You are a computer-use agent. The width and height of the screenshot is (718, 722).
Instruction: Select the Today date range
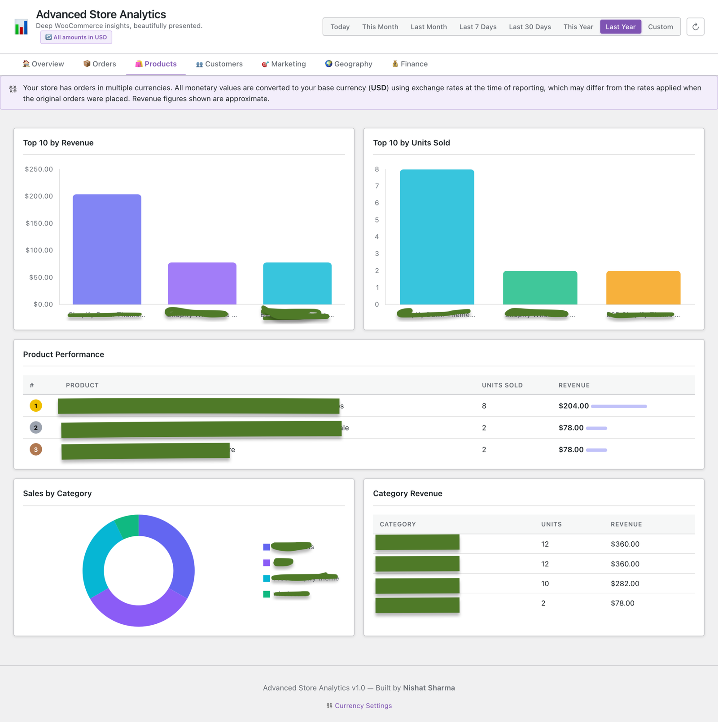[340, 26]
